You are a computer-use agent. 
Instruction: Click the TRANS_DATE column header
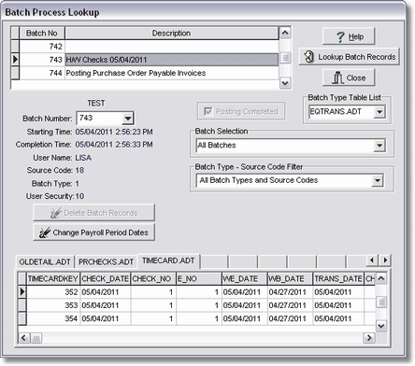click(338, 279)
